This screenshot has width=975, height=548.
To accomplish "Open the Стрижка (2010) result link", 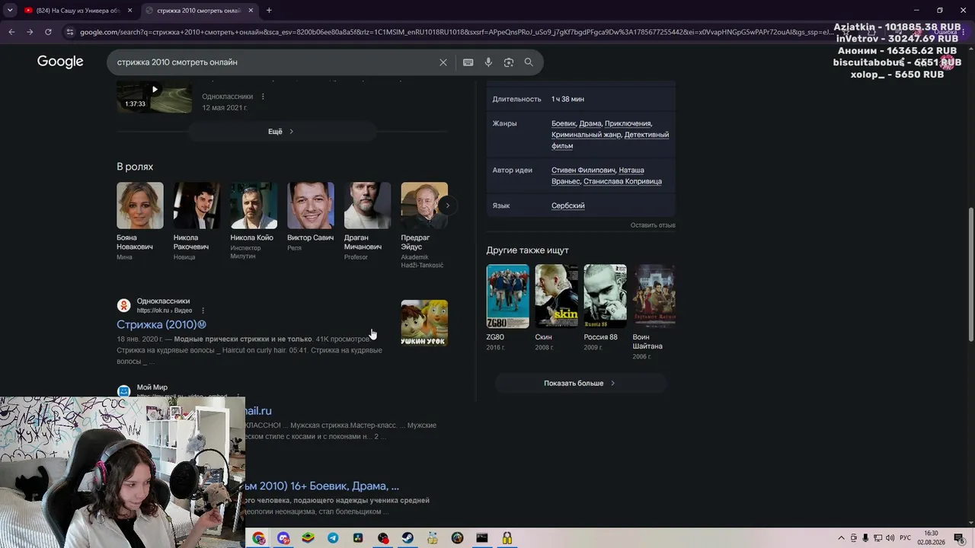I will [x=161, y=325].
